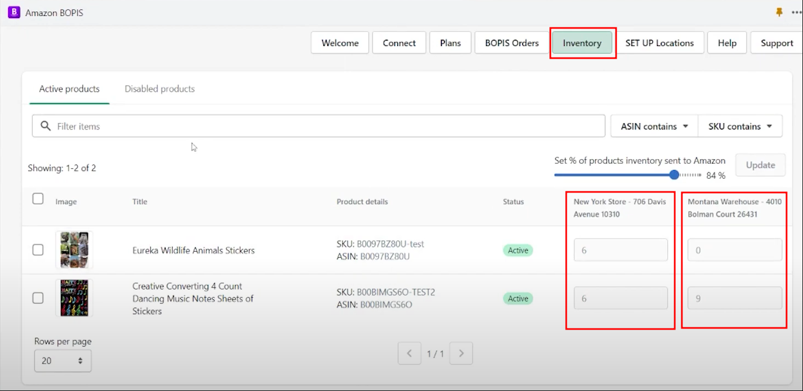Click the 1 / 1 page indicator
This screenshot has height=391, width=803.
pyautogui.click(x=435, y=354)
